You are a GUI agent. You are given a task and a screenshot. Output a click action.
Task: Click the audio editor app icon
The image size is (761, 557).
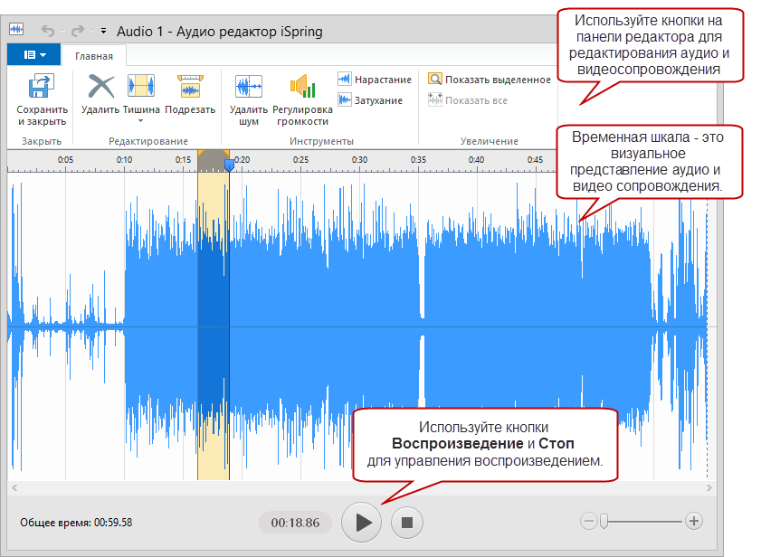pyautogui.click(x=16, y=30)
